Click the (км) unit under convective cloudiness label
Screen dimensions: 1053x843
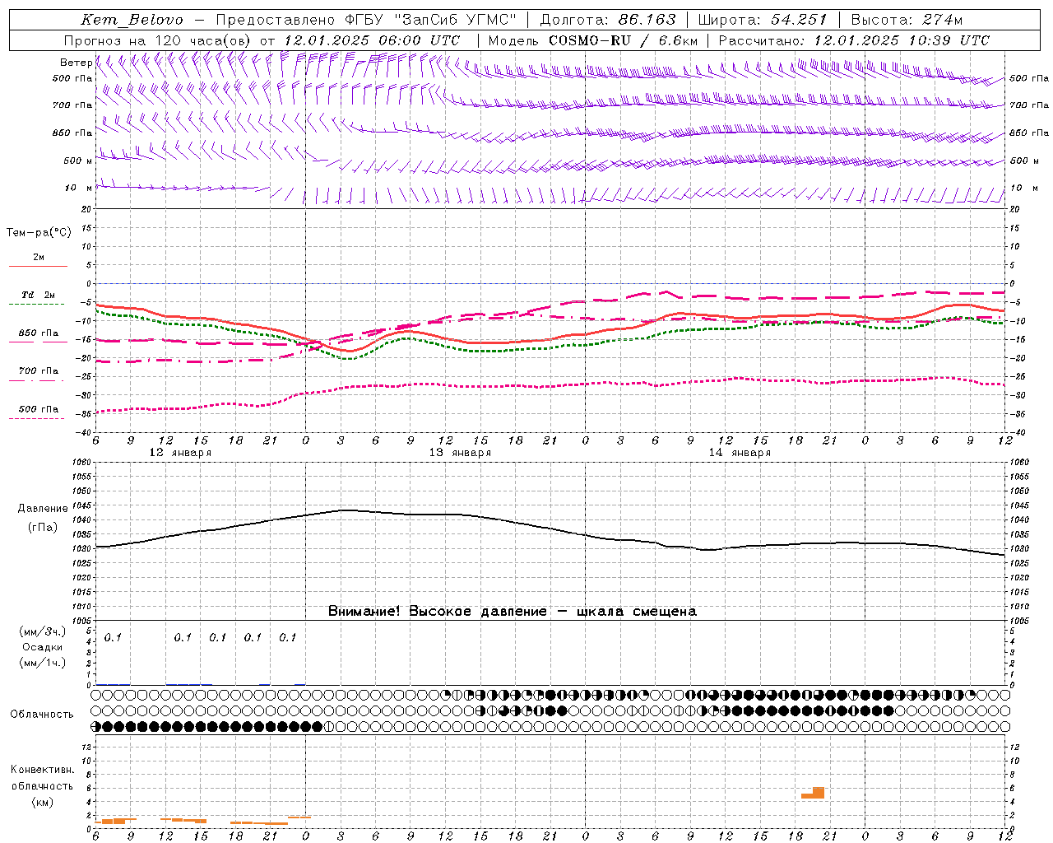42,802
